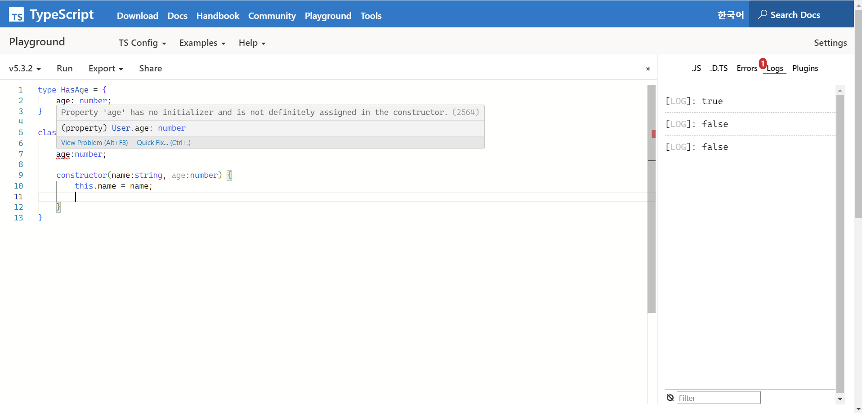This screenshot has width=862, height=413.
Task: Run the playground code
Action: 65,68
